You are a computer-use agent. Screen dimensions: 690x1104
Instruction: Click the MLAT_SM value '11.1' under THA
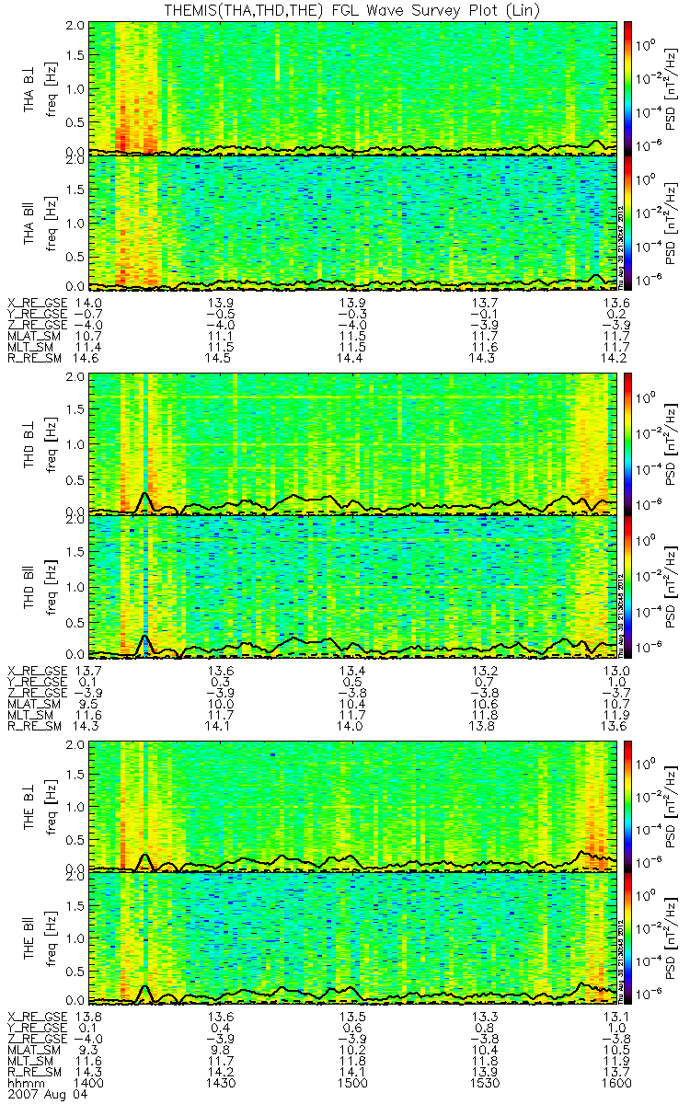point(222,336)
